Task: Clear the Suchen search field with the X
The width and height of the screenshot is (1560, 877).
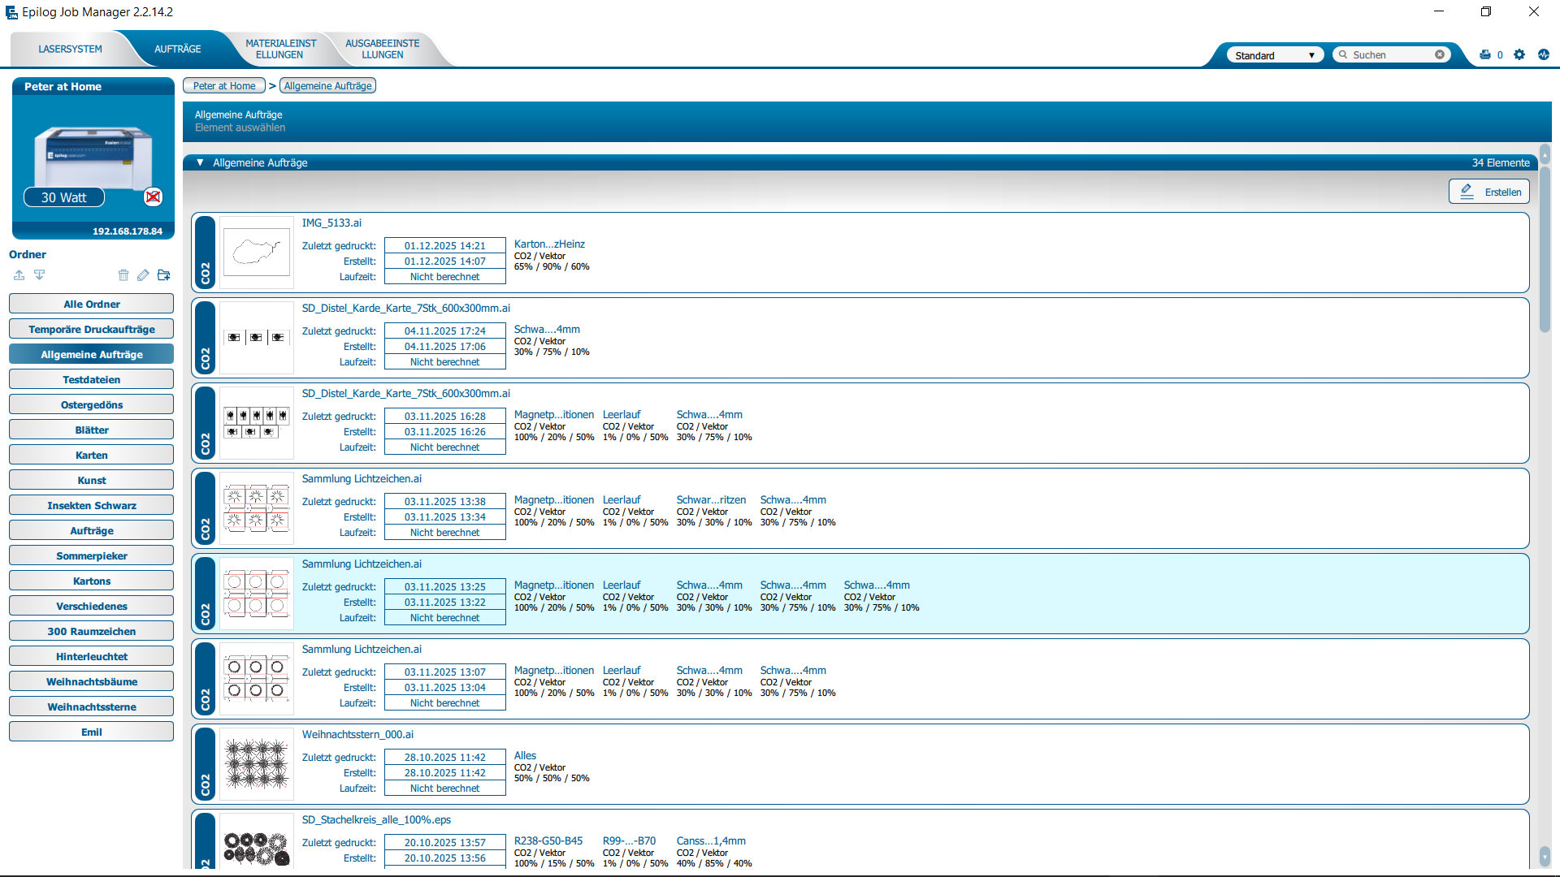Action: 1440,54
